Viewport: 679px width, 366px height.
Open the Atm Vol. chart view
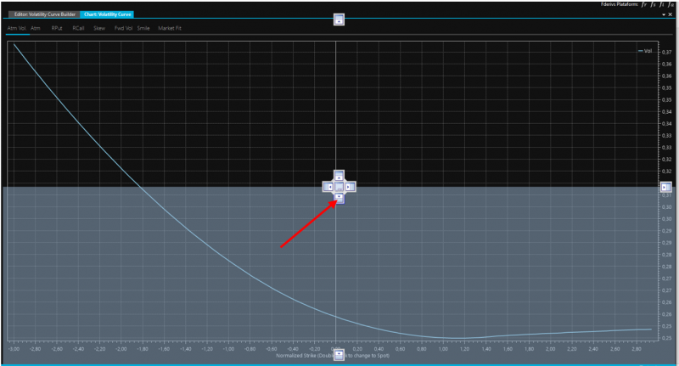coord(17,28)
